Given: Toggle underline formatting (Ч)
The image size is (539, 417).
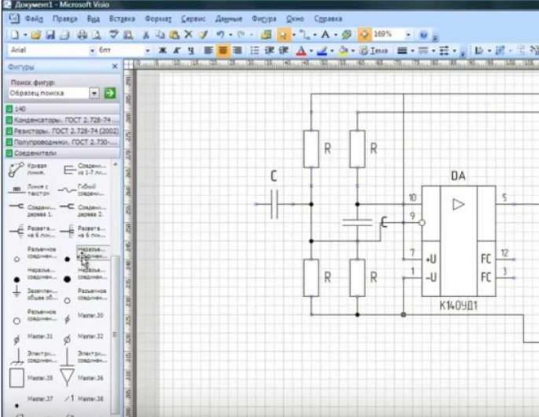Looking at the screenshot, I should pos(191,51).
